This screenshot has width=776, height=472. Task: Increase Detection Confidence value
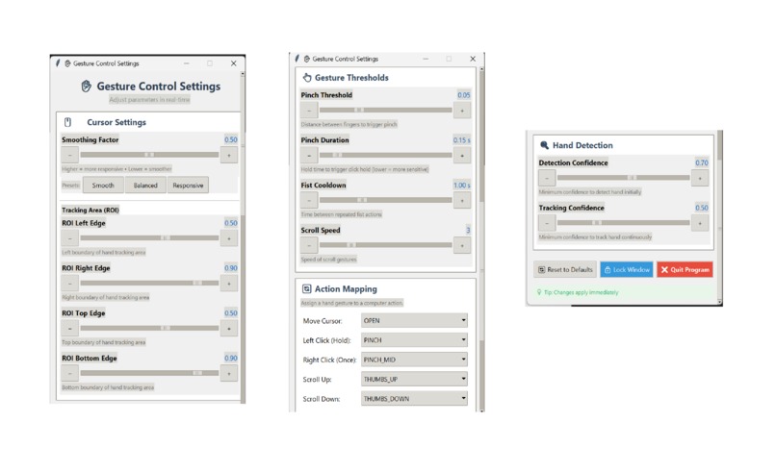tap(700, 179)
